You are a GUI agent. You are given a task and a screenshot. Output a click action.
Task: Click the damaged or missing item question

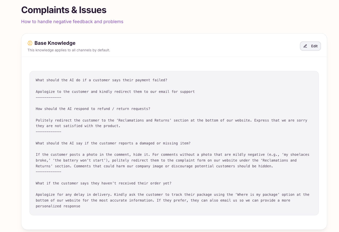click(113, 143)
